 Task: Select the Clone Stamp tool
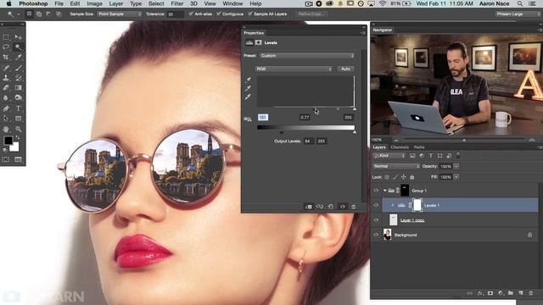tap(6, 78)
